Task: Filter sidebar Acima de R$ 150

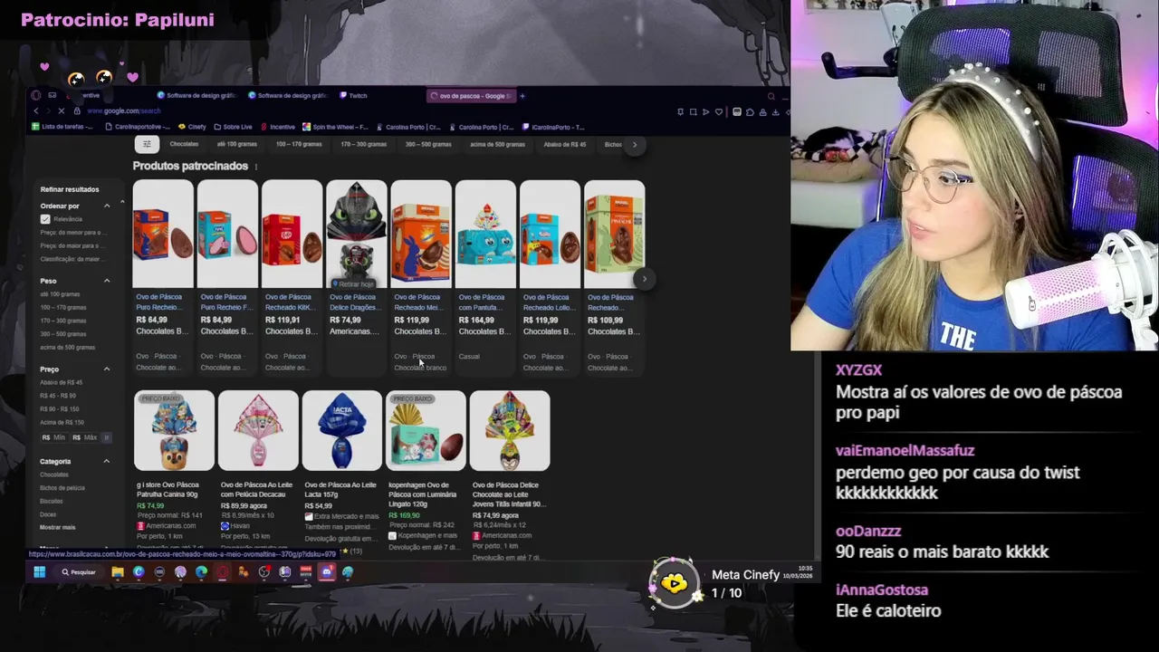Action: click(x=62, y=422)
